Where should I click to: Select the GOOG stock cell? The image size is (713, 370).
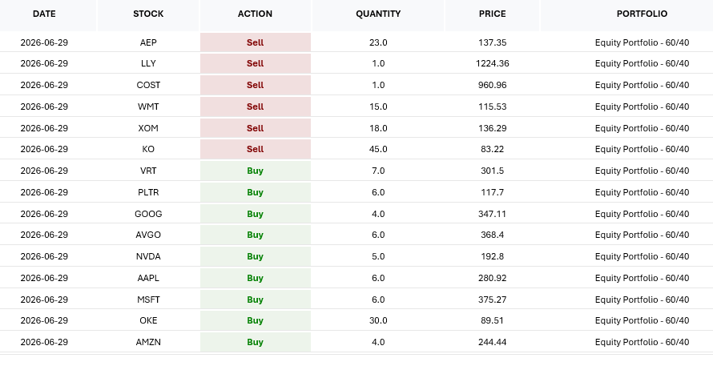pos(148,214)
